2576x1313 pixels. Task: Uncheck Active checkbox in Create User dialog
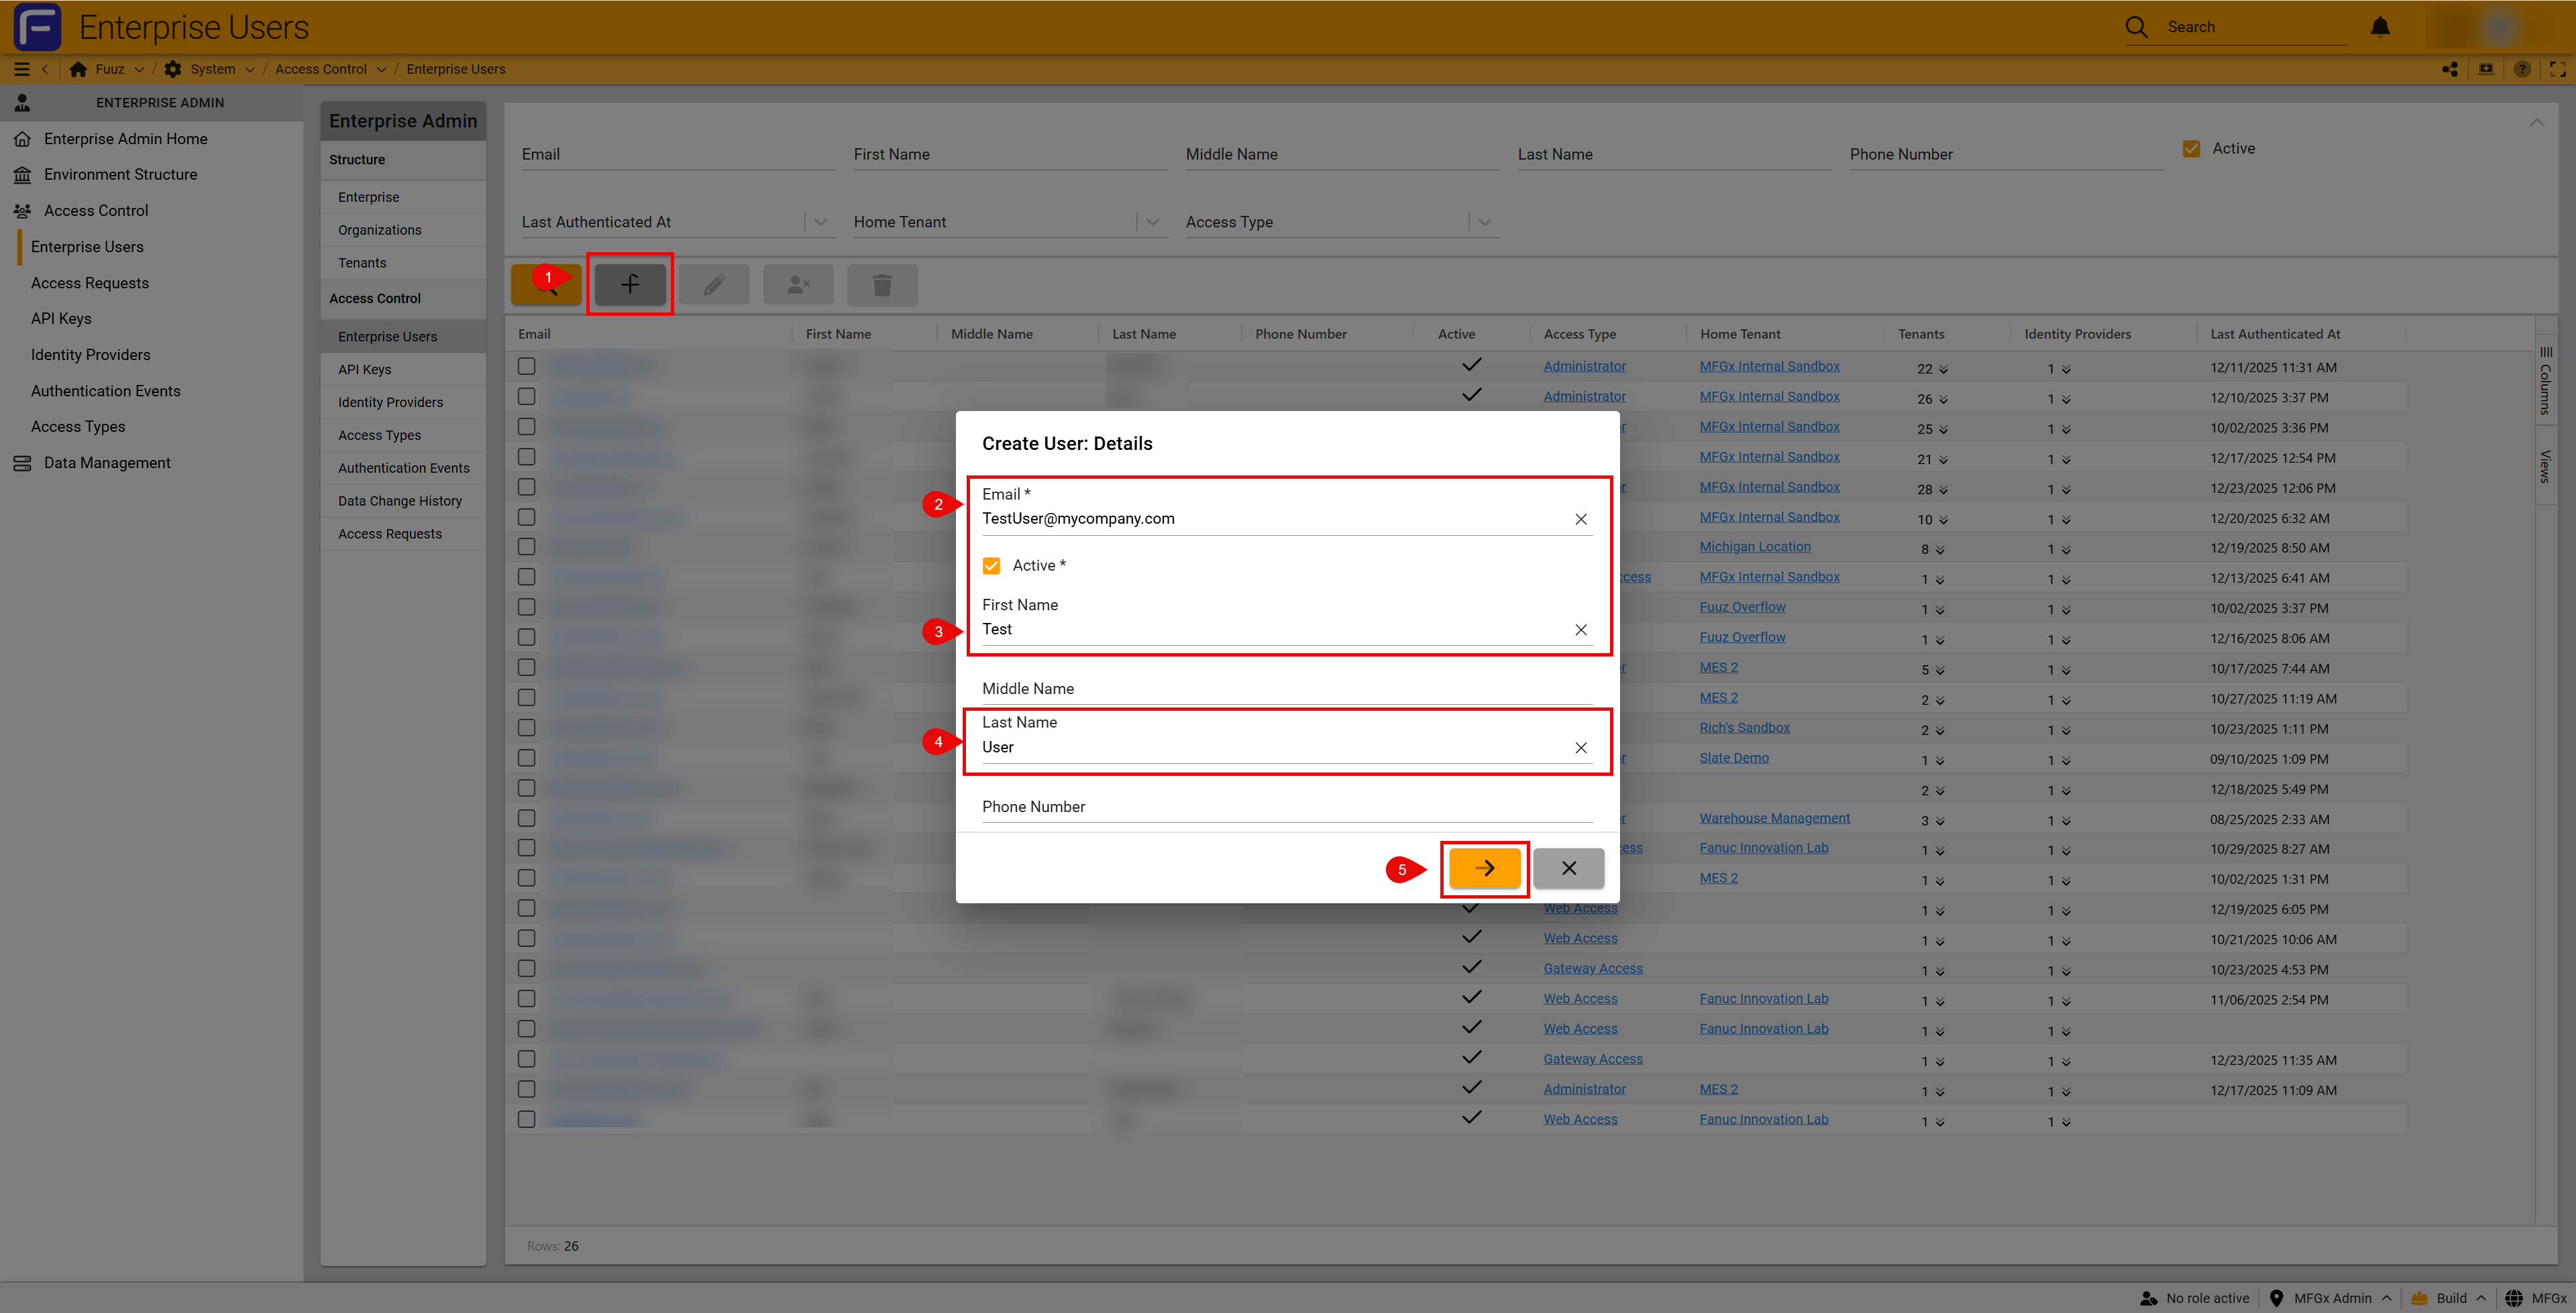(x=991, y=566)
